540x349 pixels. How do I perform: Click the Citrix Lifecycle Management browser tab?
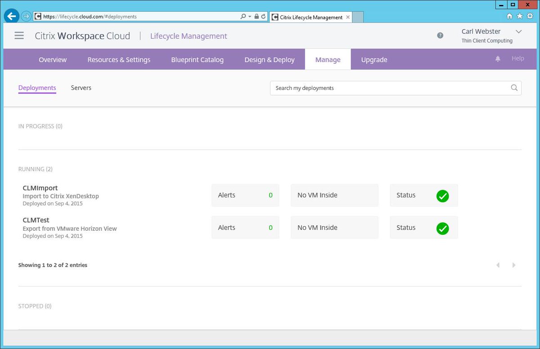(x=310, y=17)
